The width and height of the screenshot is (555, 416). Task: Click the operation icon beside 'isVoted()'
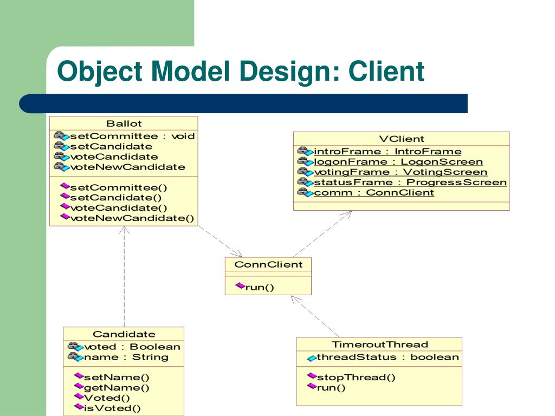[79, 407]
